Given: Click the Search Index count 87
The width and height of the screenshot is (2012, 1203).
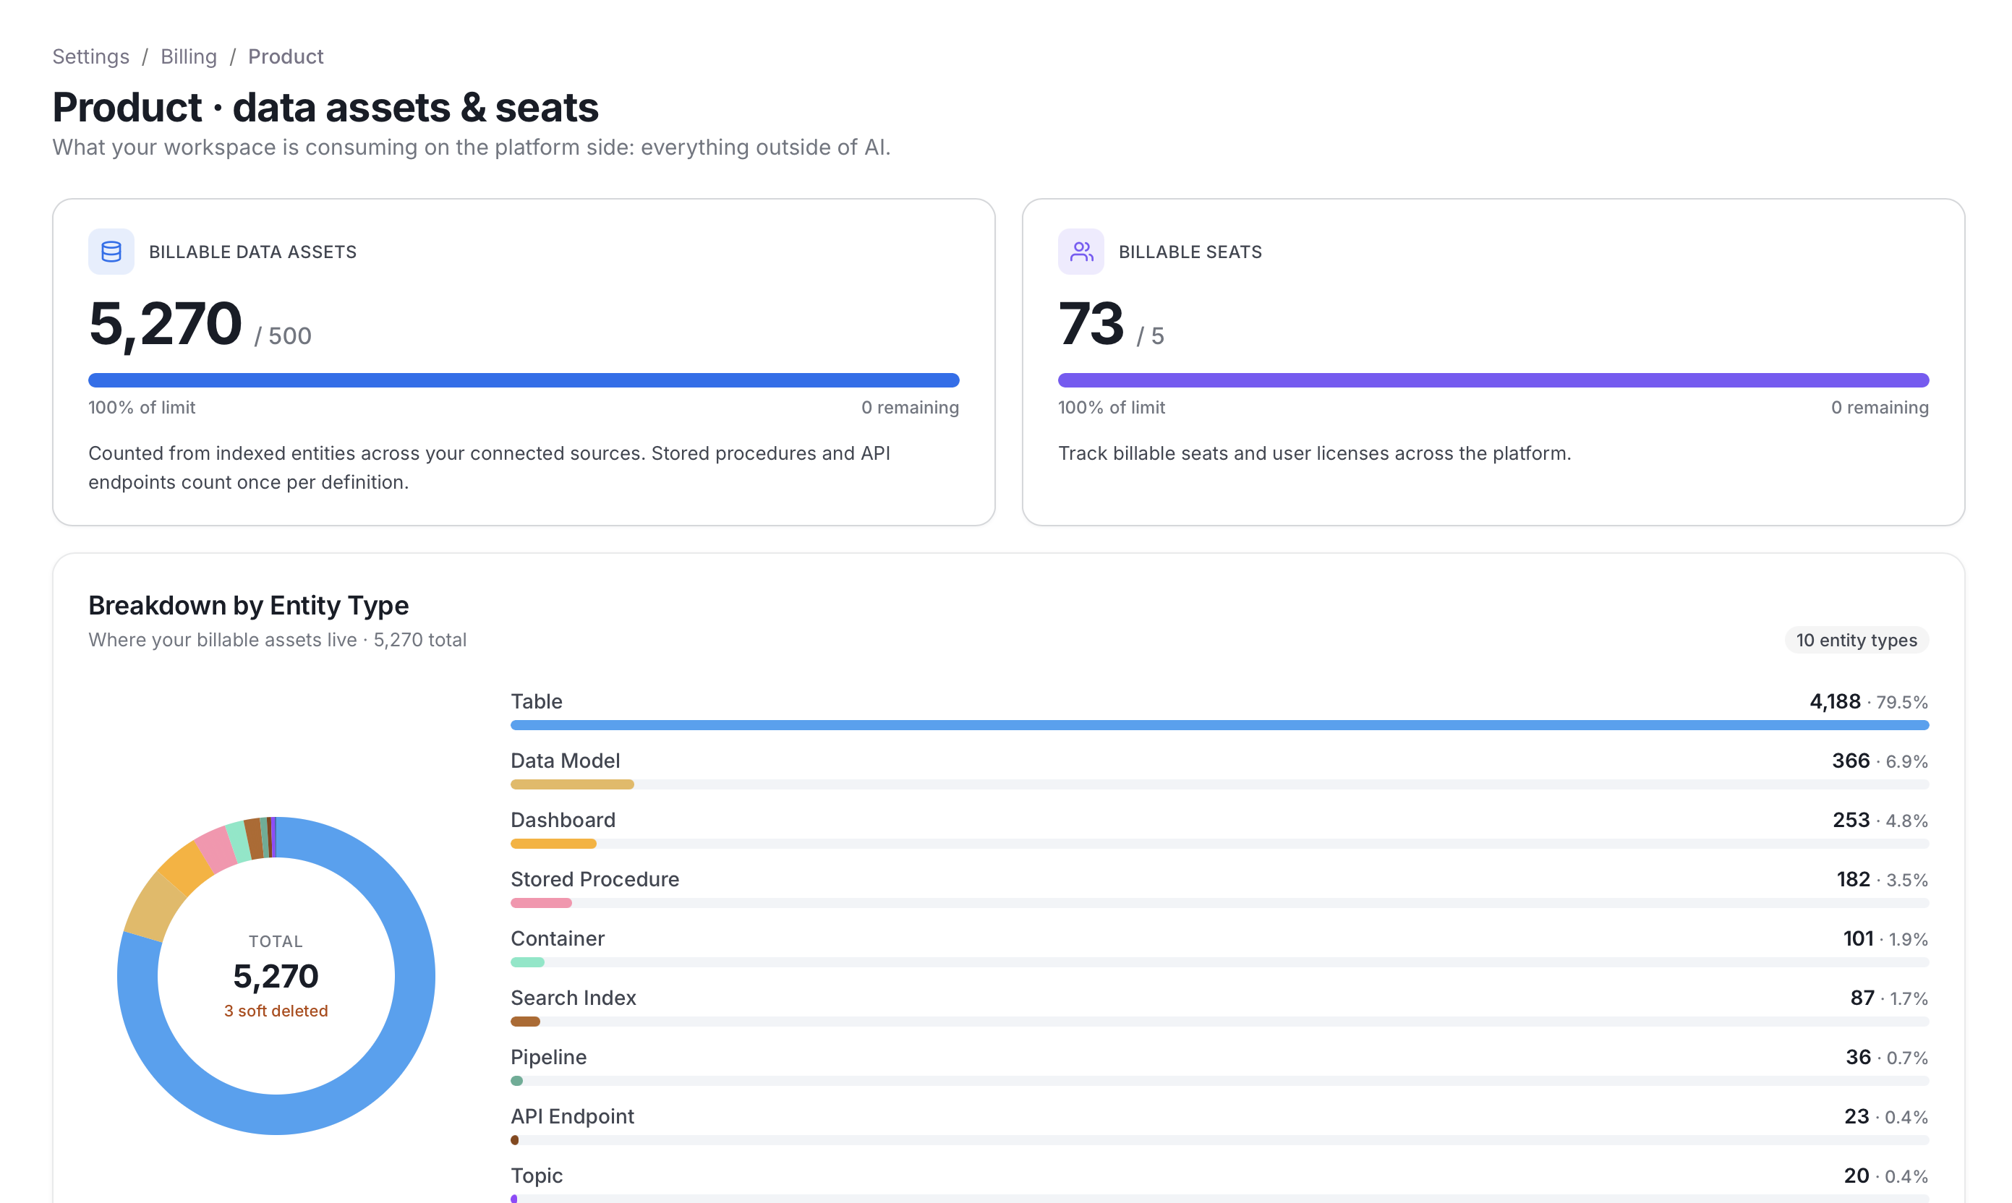Looking at the screenshot, I should coord(1862,997).
